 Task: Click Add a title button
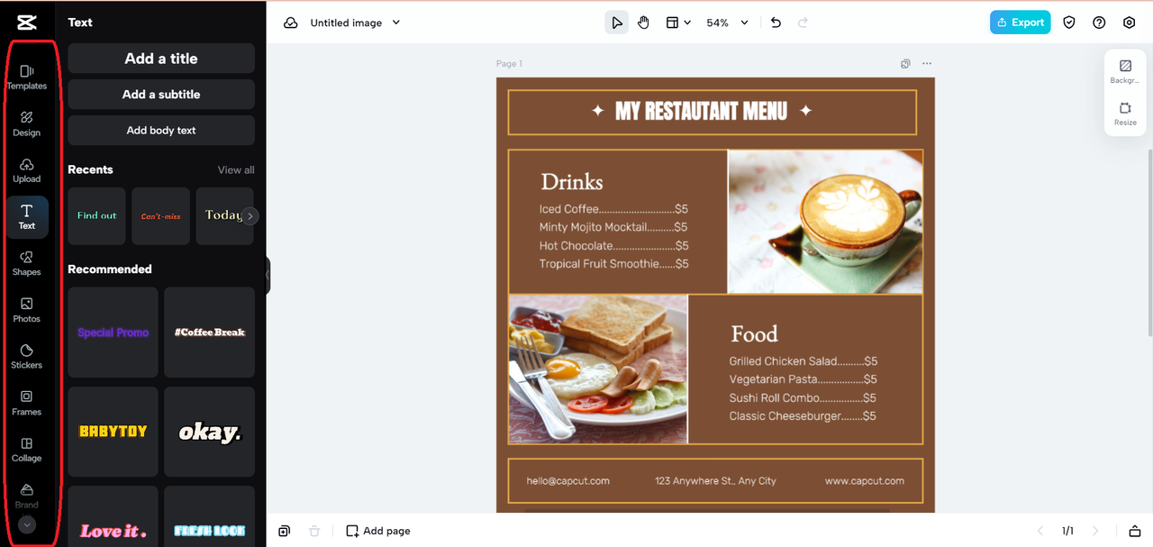point(161,59)
